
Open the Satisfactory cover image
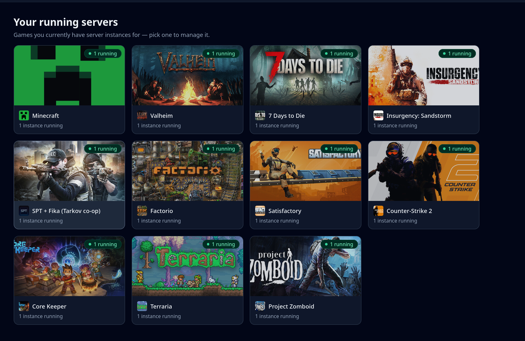pyautogui.click(x=306, y=171)
